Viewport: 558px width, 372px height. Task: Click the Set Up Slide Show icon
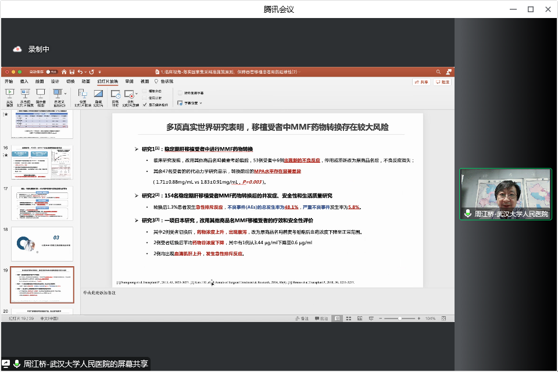click(83, 94)
